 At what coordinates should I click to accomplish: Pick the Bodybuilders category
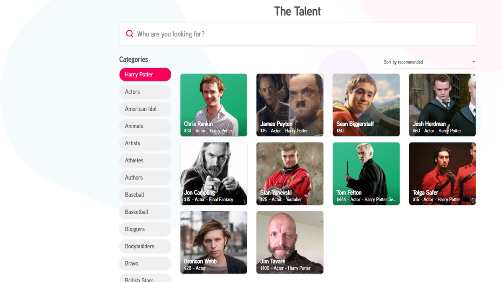tap(145, 246)
